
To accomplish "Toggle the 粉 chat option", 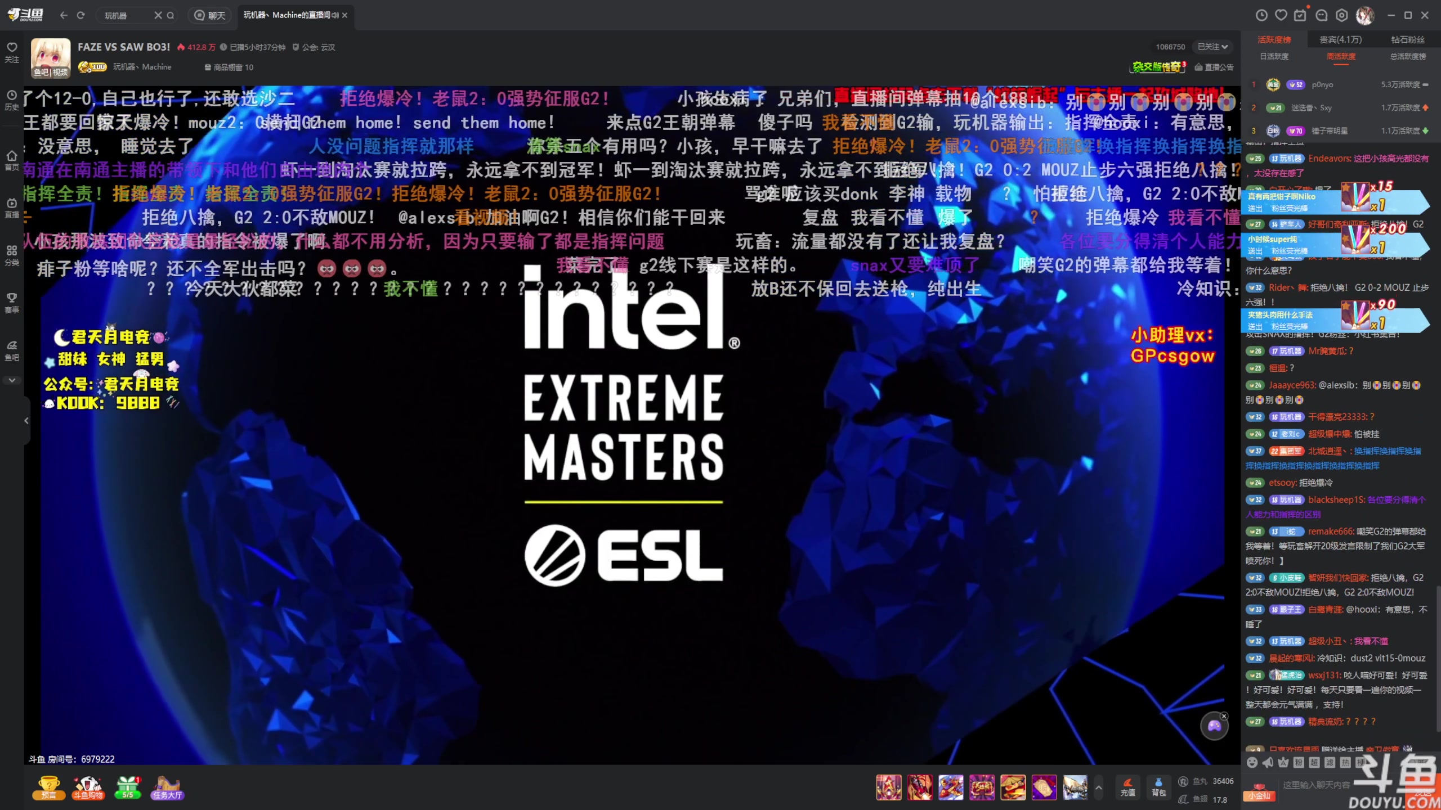I will tap(1299, 762).
